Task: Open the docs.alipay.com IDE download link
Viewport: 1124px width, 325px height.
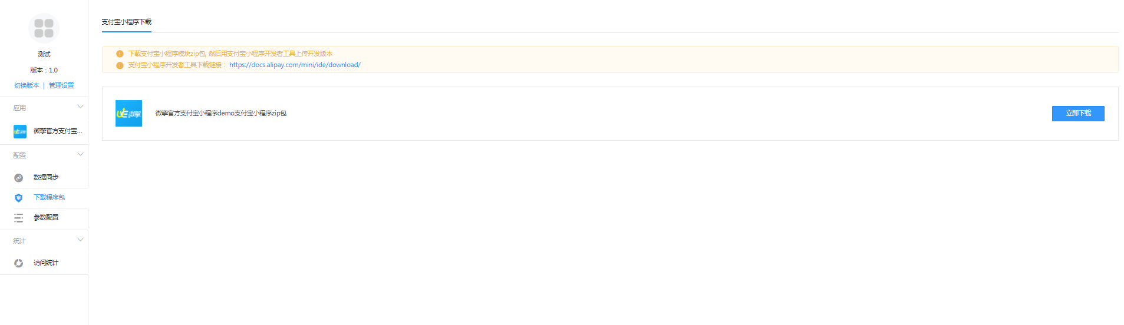Action: 295,65
